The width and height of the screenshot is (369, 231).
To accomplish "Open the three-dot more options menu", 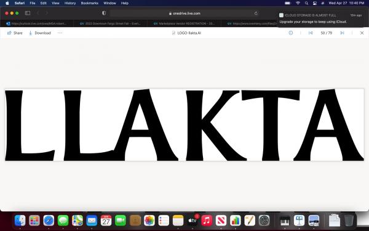I will 60,33.
